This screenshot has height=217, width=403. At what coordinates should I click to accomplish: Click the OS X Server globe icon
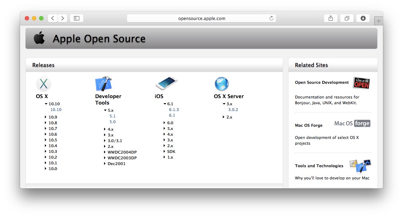pos(221,84)
